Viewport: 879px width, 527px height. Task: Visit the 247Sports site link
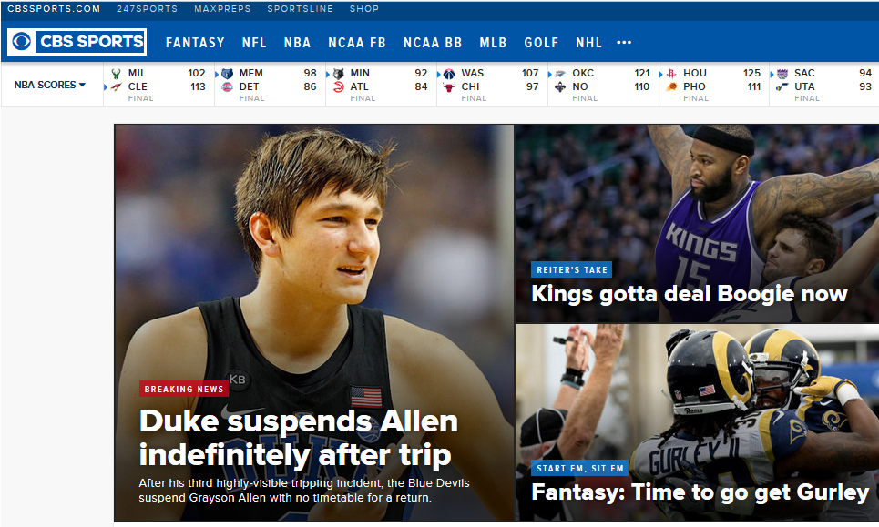[x=147, y=9]
